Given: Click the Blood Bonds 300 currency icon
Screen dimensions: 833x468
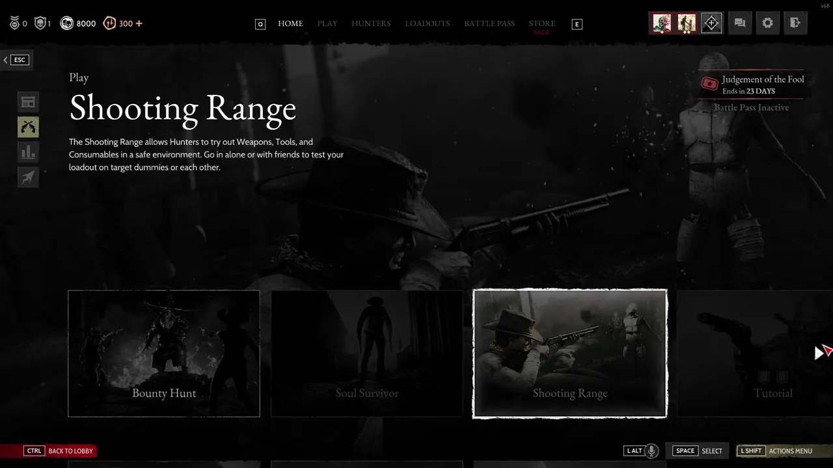Looking at the screenshot, I should [x=109, y=23].
